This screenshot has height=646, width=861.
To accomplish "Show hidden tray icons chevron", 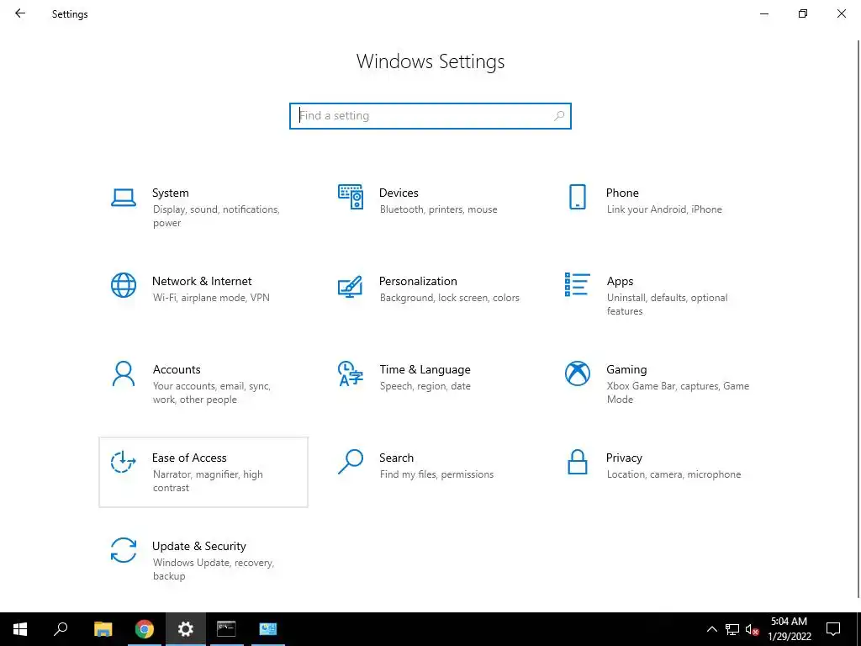I will [x=711, y=629].
